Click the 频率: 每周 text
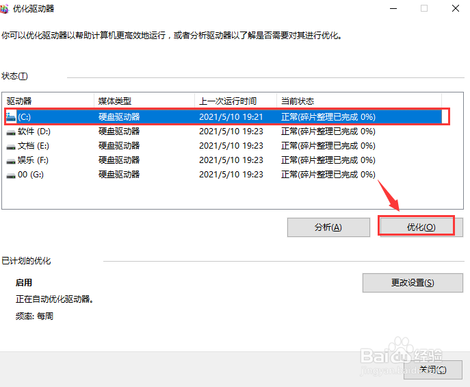 point(34,316)
